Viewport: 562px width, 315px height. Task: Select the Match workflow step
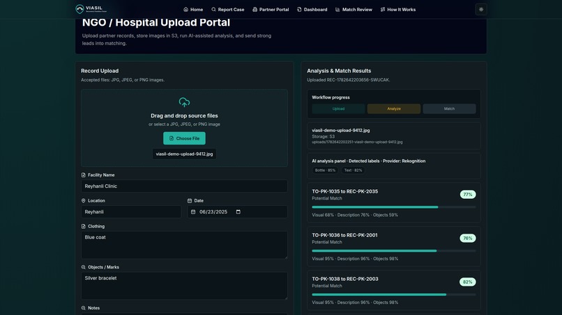[449, 108]
